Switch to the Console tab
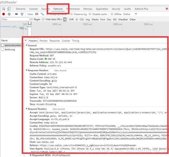This screenshot has width=169, height=157. click(x=33, y=9)
